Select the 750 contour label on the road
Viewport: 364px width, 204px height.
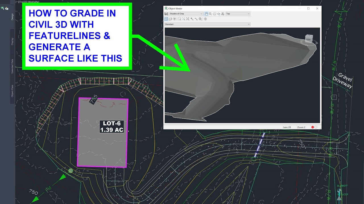tap(302, 144)
